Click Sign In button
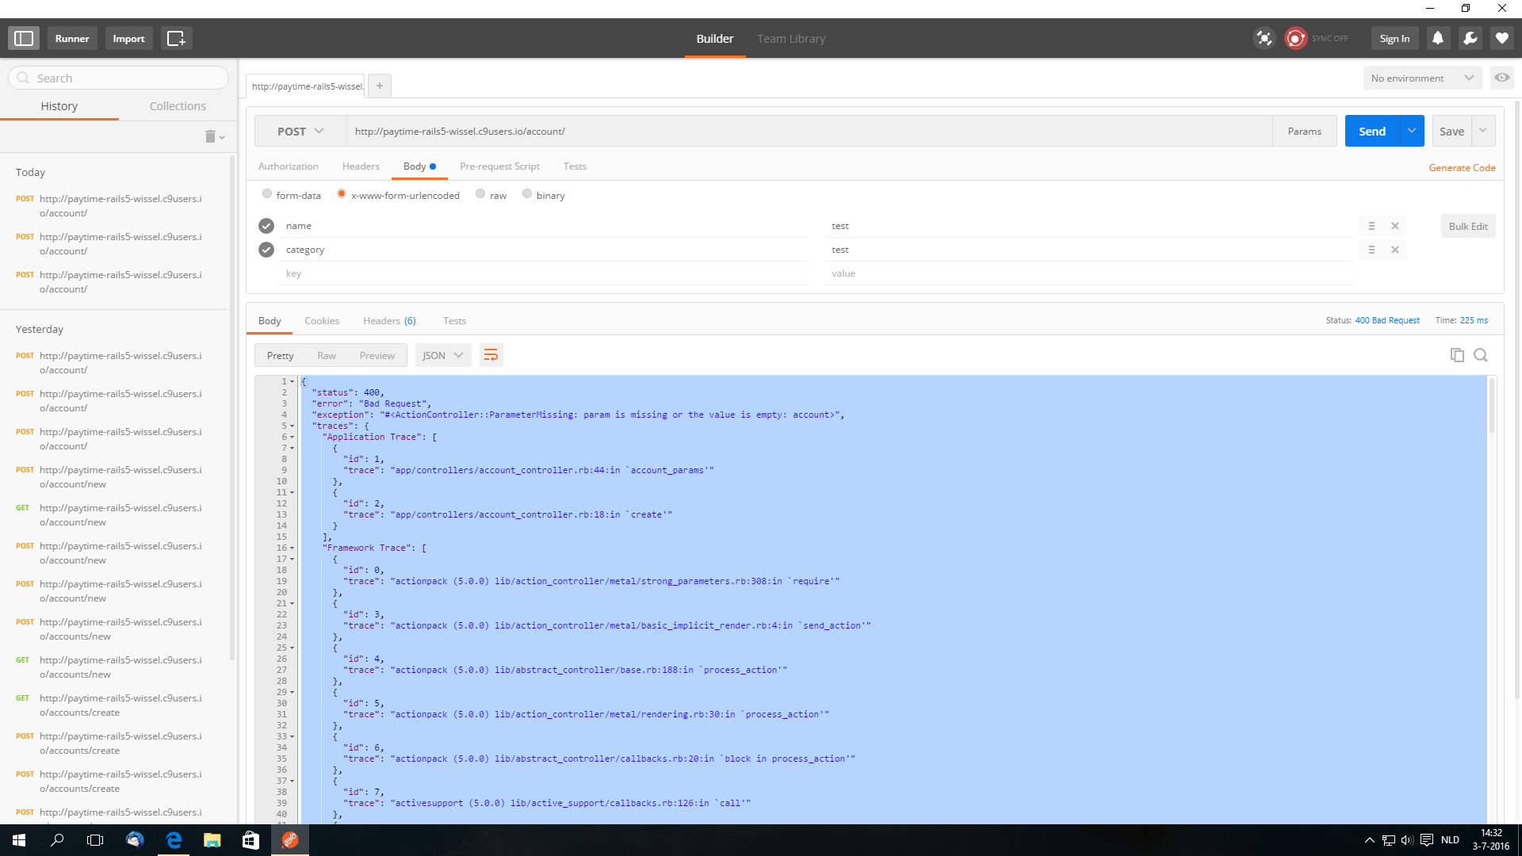1522x856 pixels. coord(1394,38)
